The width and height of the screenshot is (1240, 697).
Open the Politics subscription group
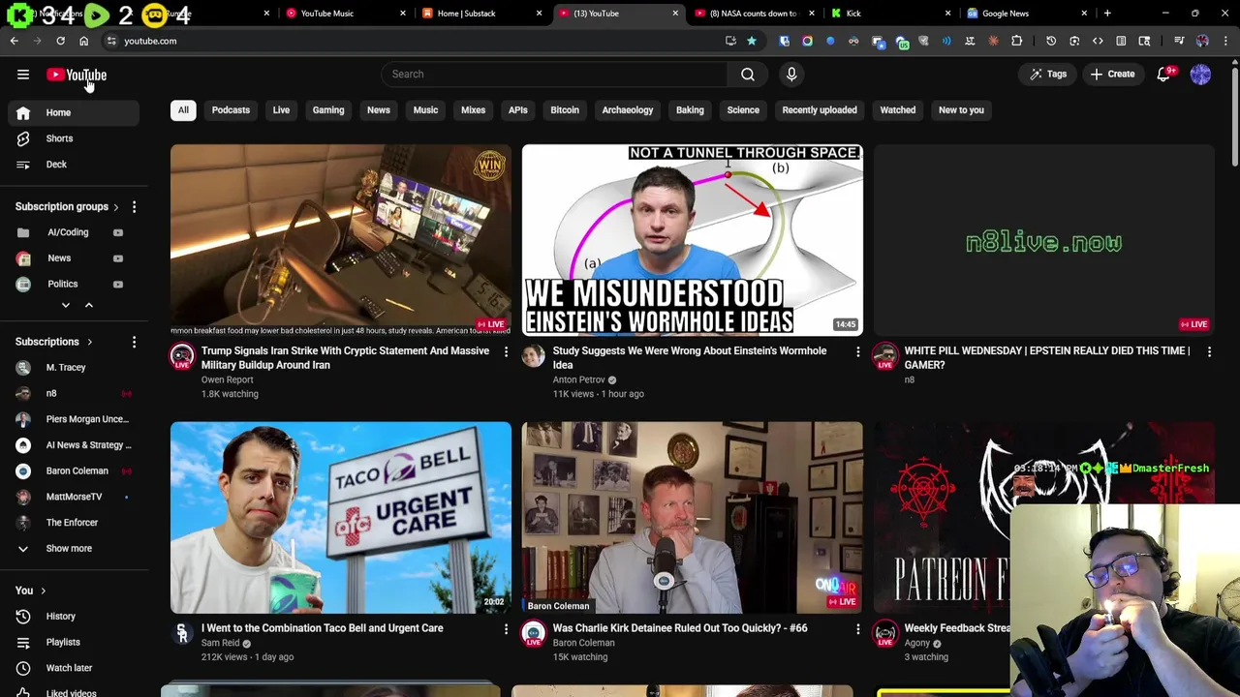(x=62, y=284)
